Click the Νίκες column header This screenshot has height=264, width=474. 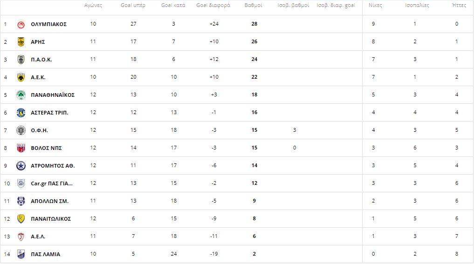375,5
